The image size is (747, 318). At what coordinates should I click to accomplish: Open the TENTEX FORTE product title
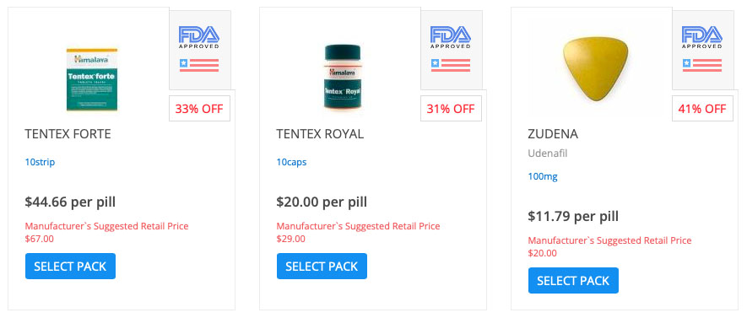pyautogui.click(x=68, y=134)
